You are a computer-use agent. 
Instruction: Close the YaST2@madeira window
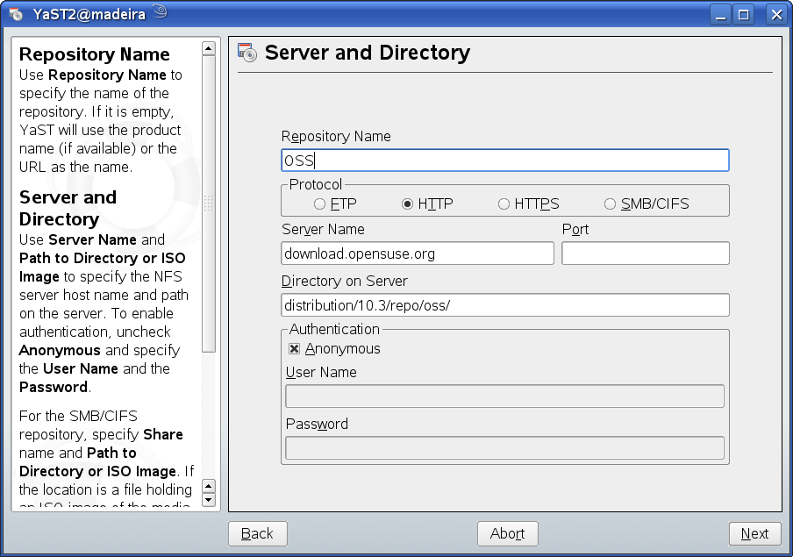[776, 14]
